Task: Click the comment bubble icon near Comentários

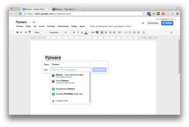Action: click(x=143, y=23)
